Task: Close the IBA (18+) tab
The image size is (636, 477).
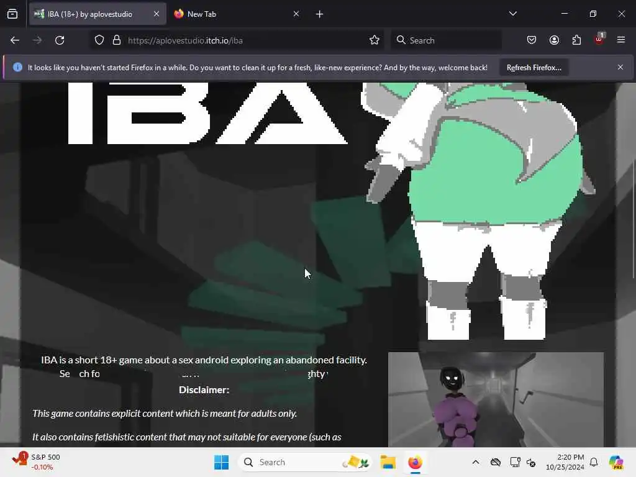Action: (x=156, y=14)
